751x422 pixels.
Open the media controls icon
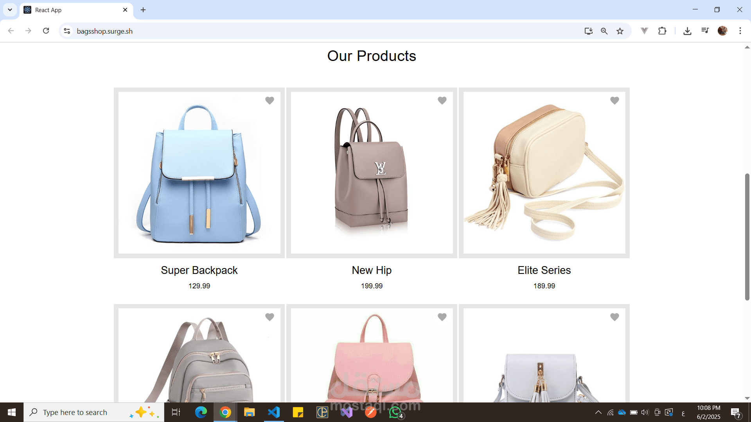click(x=705, y=30)
